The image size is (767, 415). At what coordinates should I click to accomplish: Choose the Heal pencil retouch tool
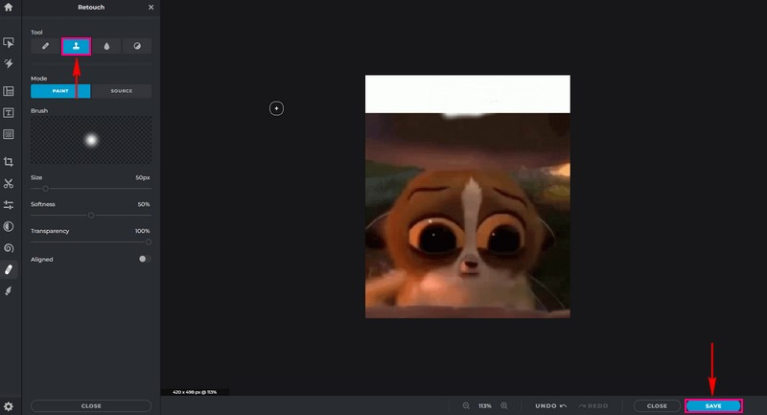(45, 46)
